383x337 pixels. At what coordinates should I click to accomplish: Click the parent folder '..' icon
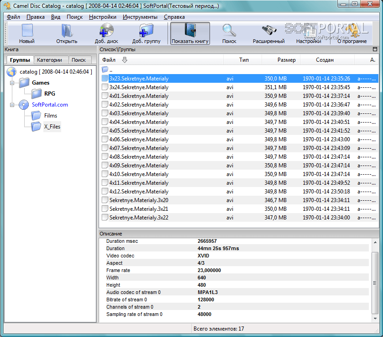[x=105, y=70]
